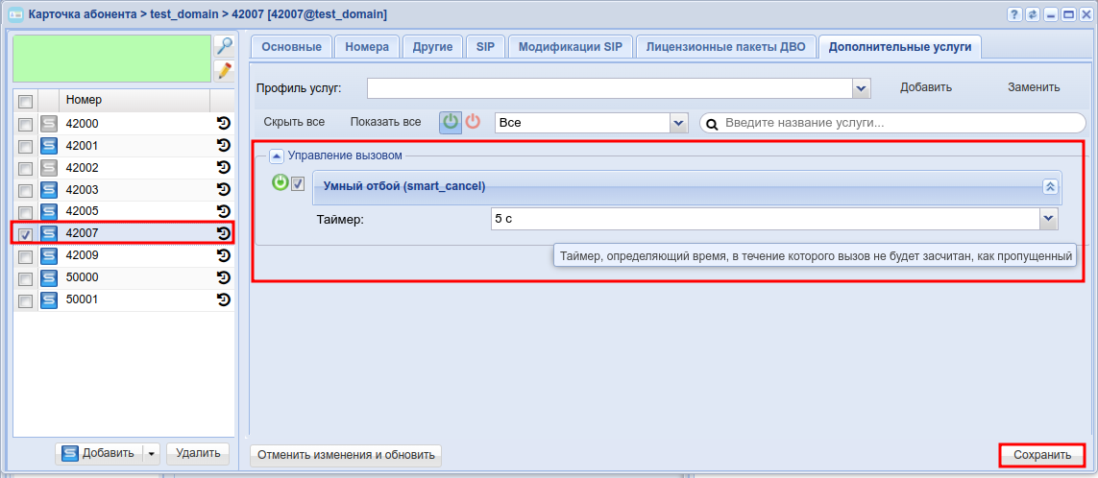Show disabled services with red power icon
The width and height of the screenshot is (1098, 478).
(x=474, y=122)
